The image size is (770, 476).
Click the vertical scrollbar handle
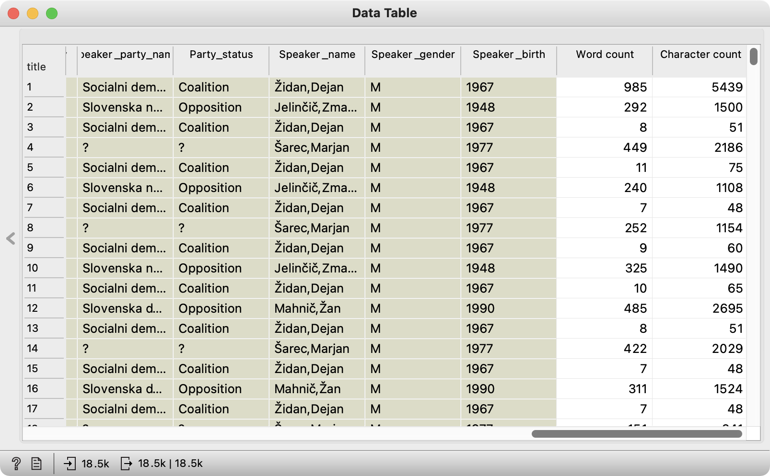tap(754, 57)
